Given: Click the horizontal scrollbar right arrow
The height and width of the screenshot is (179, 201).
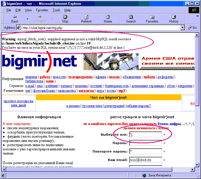Looking at the screenshot, I should [192, 169].
